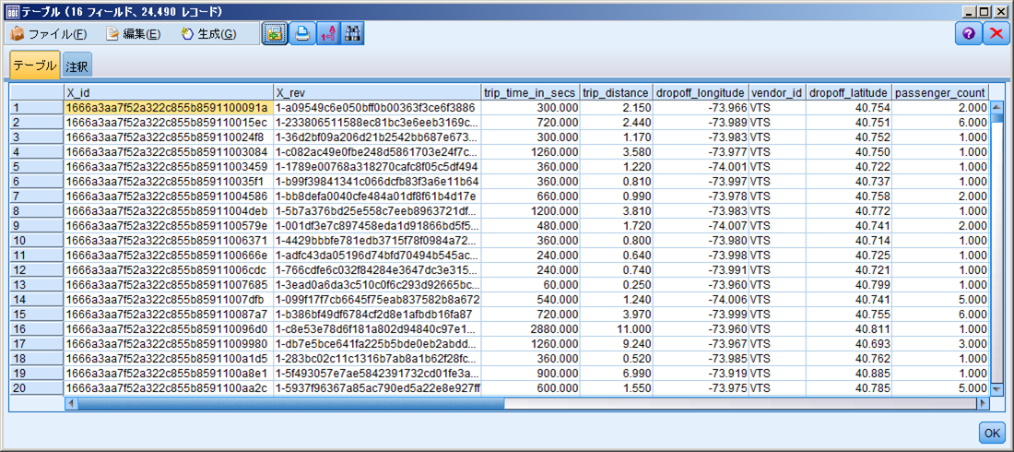This screenshot has width=1014, height=452.
Task: Click trip distance value 9.240
Action: 617,343
